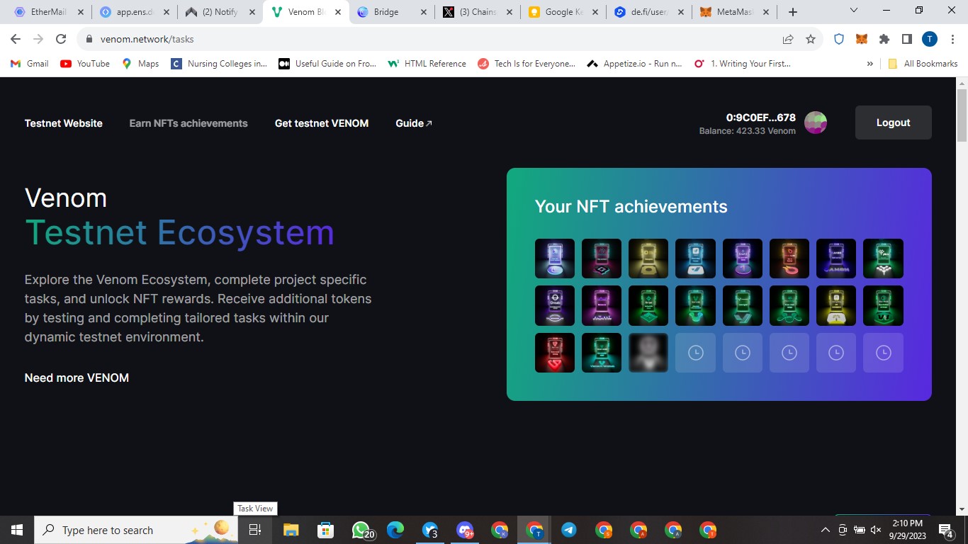This screenshot has width=968, height=544.
Task: Show hidden system tray icons
Action: (825, 530)
